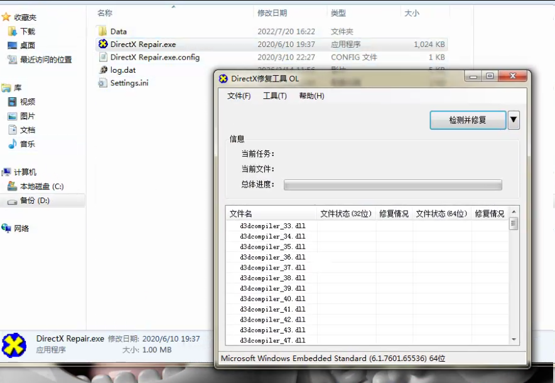Click the 1,024 KB size cell

point(429,44)
